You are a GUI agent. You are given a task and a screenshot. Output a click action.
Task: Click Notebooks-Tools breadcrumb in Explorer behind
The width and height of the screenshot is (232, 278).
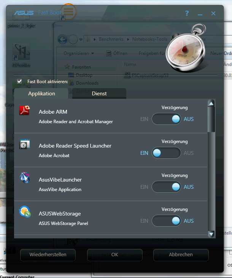tap(150, 39)
